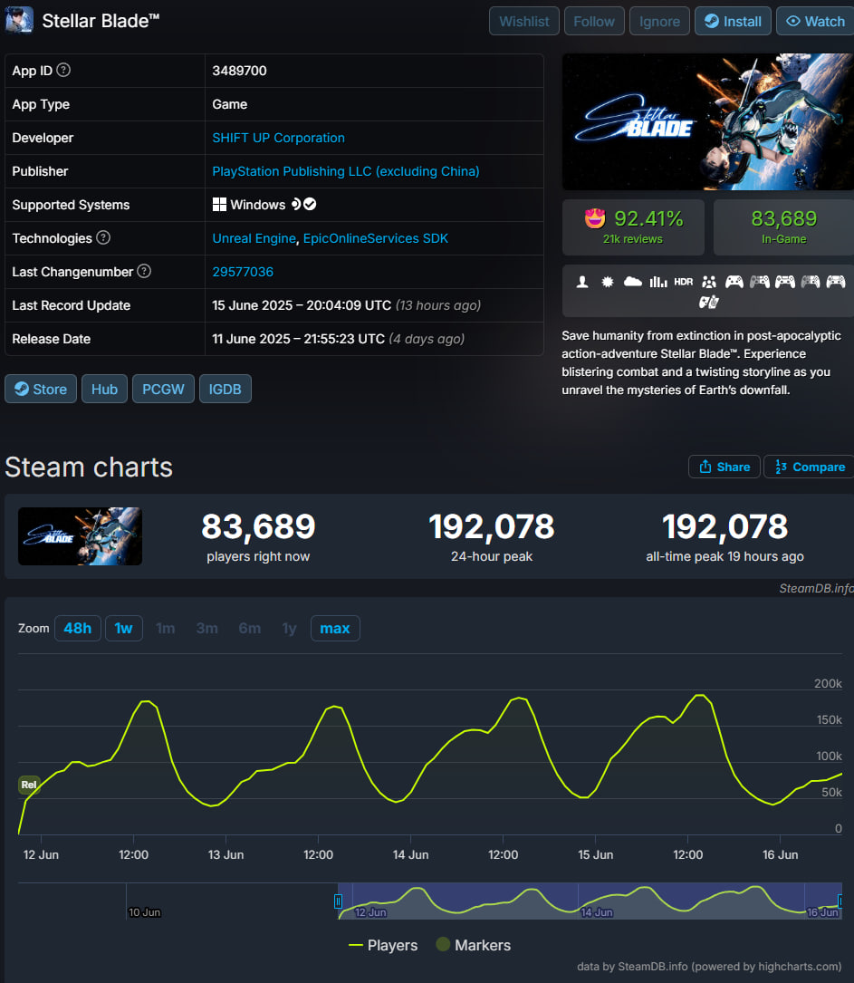Click the help icon next to Technologies
Image resolution: width=854 pixels, height=983 pixels.
click(103, 238)
